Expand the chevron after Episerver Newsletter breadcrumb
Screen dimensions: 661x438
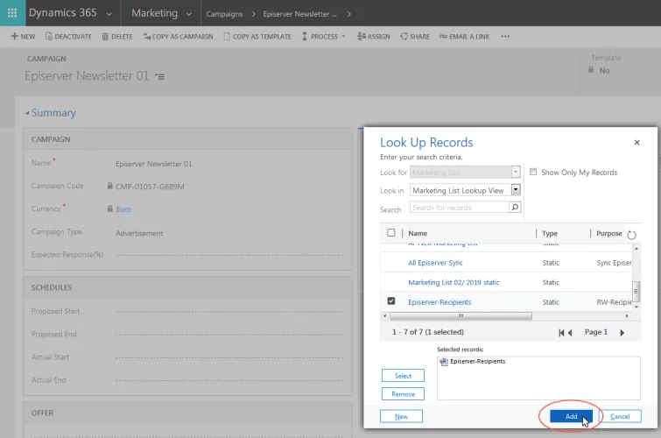coord(348,14)
